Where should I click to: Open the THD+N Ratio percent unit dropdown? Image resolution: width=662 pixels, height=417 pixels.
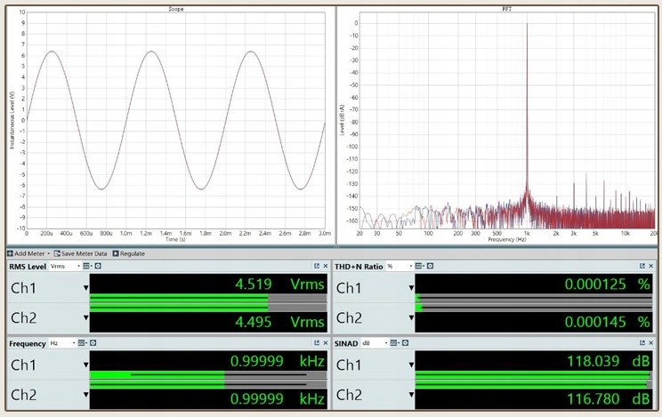click(x=397, y=266)
